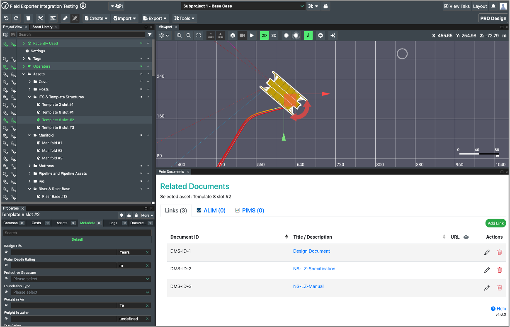Open the Create dropdown menu

pos(96,18)
